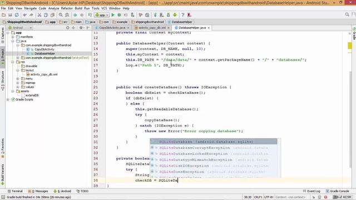Click the search everywhere magnifier icon
The height and width of the screenshot is (200, 356).
[x=347, y=14]
